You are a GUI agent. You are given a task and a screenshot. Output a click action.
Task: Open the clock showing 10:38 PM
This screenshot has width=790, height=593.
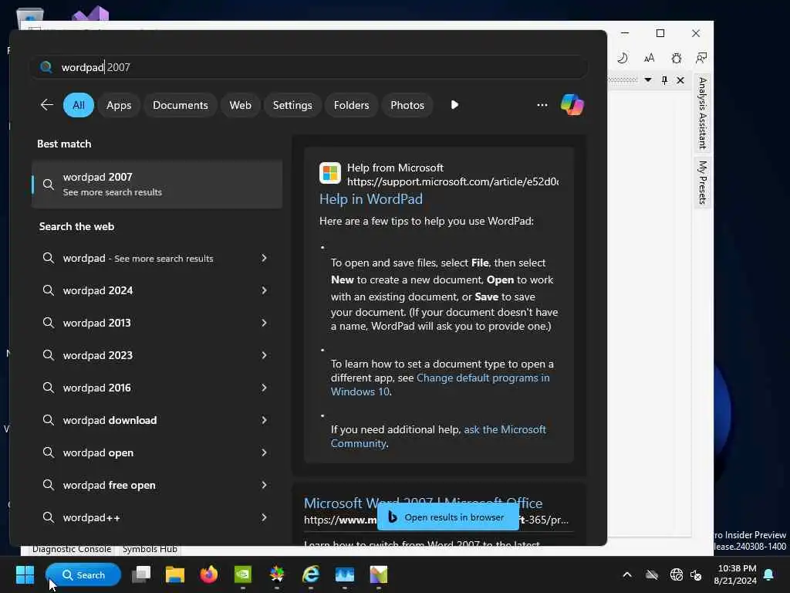click(735, 574)
